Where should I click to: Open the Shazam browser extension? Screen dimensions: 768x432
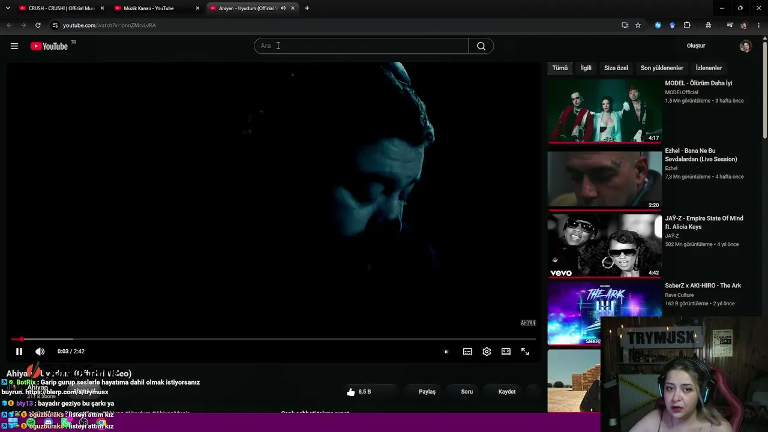(658, 25)
